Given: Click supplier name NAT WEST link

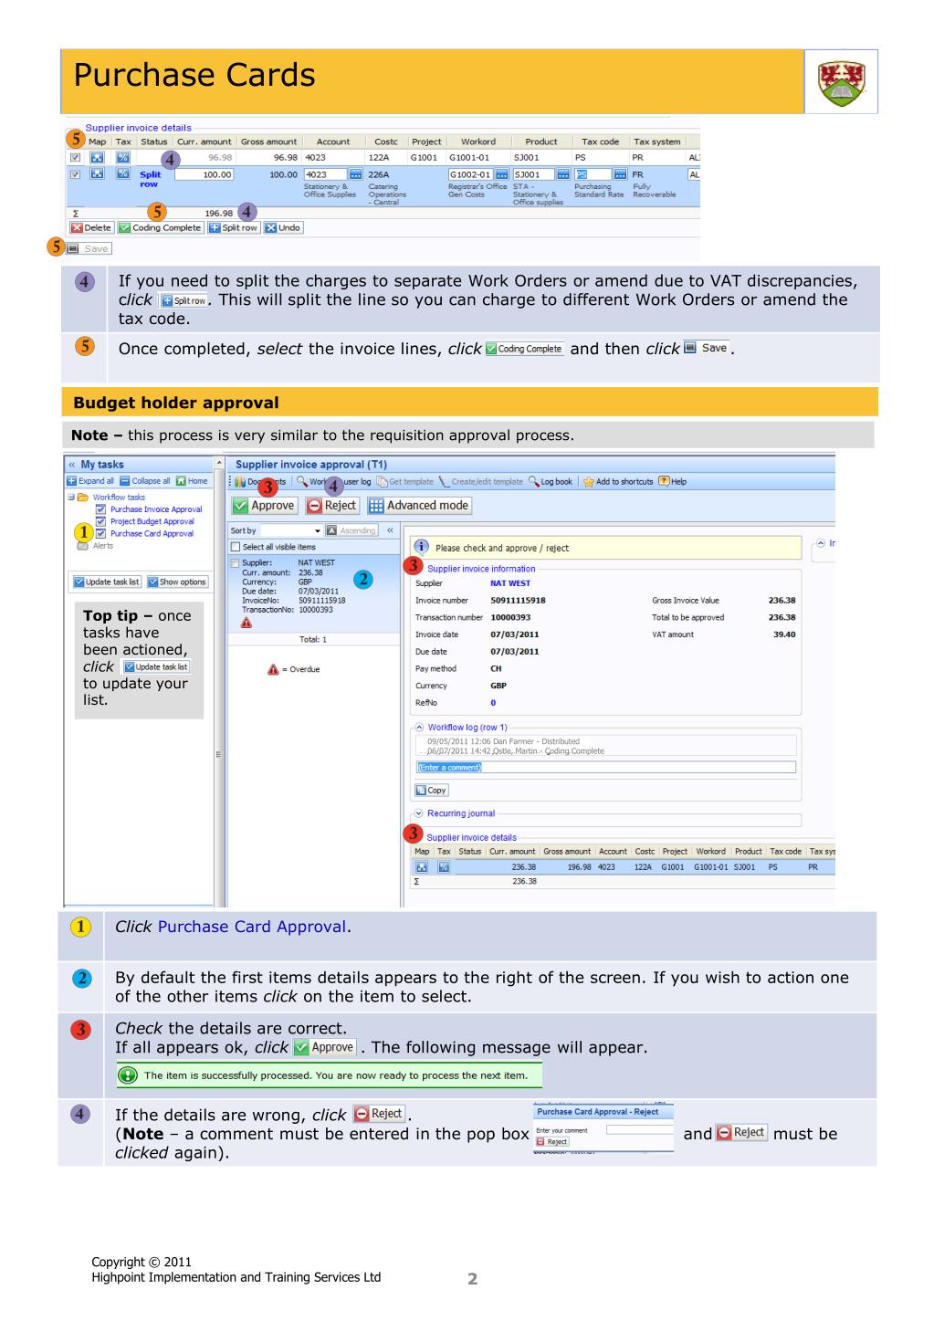Looking at the screenshot, I should [x=510, y=582].
